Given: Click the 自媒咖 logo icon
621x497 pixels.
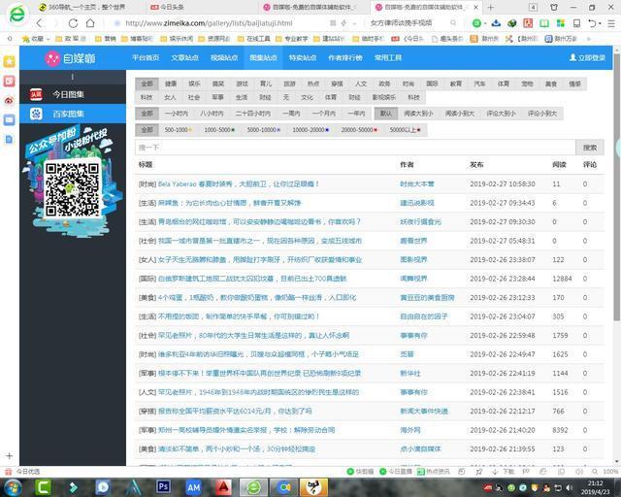Looking at the screenshot, I should (52, 58).
